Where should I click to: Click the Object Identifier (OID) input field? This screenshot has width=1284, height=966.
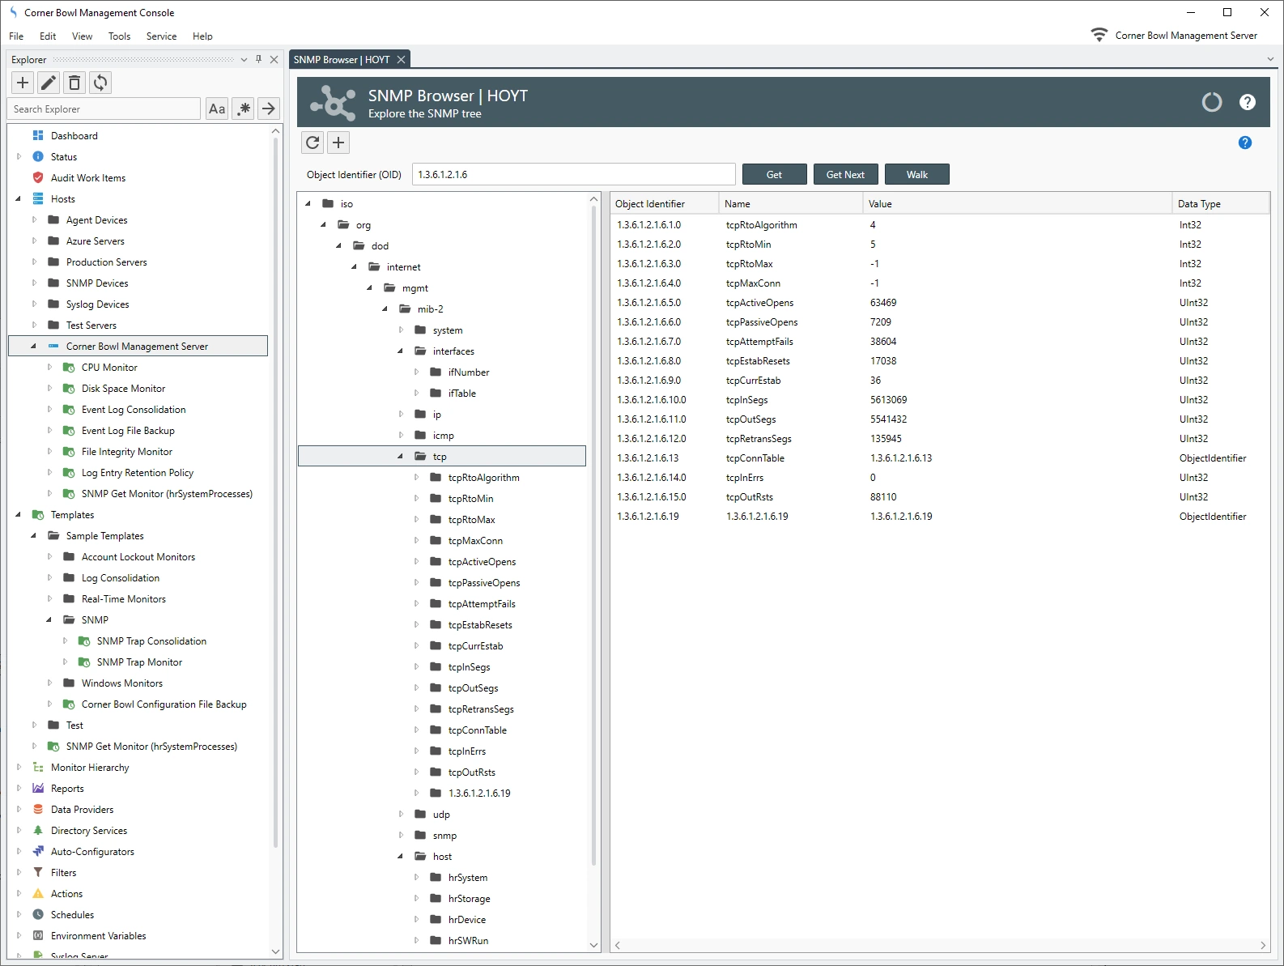pyautogui.click(x=573, y=175)
